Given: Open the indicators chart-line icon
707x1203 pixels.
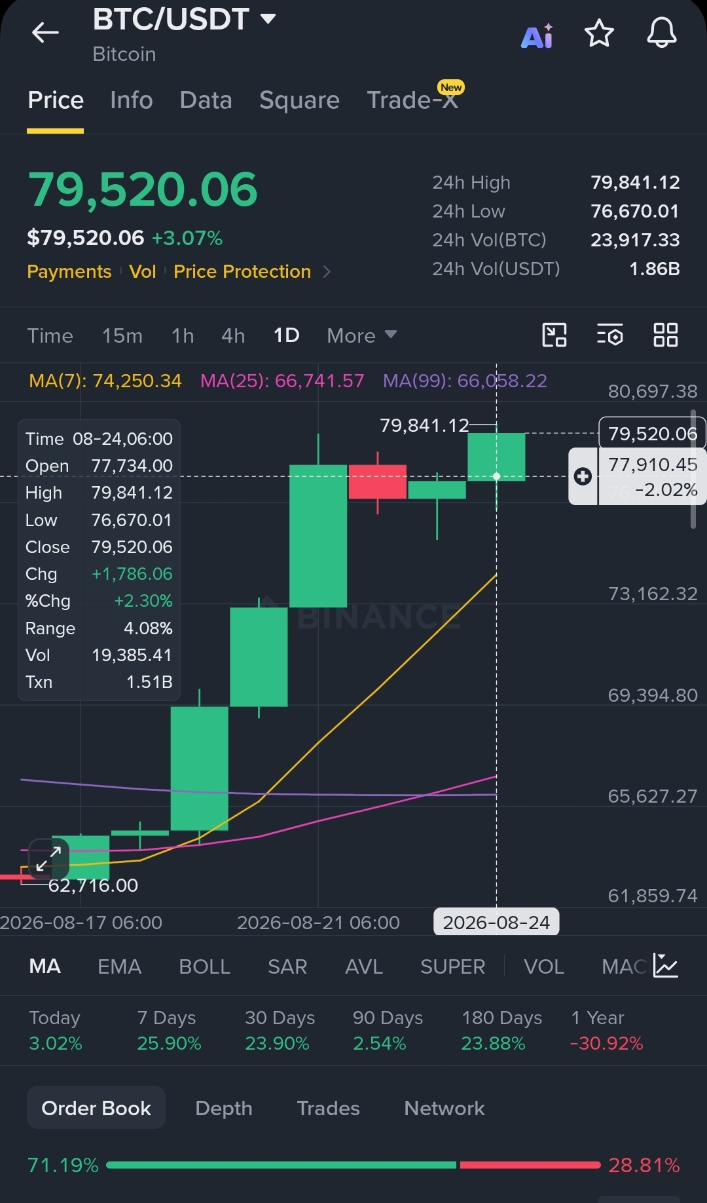Looking at the screenshot, I should tap(666, 966).
